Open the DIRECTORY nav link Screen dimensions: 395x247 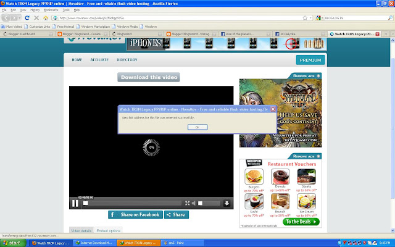[x=127, y=60]
